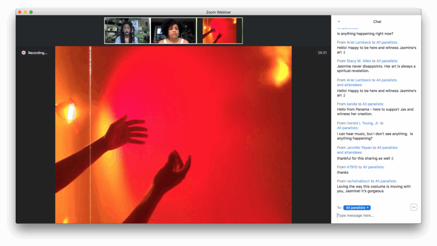
Task: Open the 'All panelists' recipient dropdown
Action: tap(357, 208)
